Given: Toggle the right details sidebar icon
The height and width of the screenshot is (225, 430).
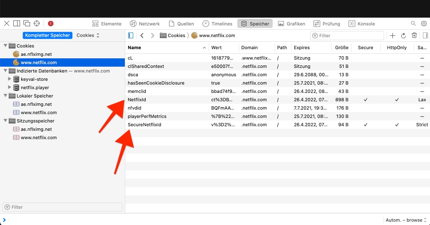Looking at the screenshot, I should coord(425,36).
